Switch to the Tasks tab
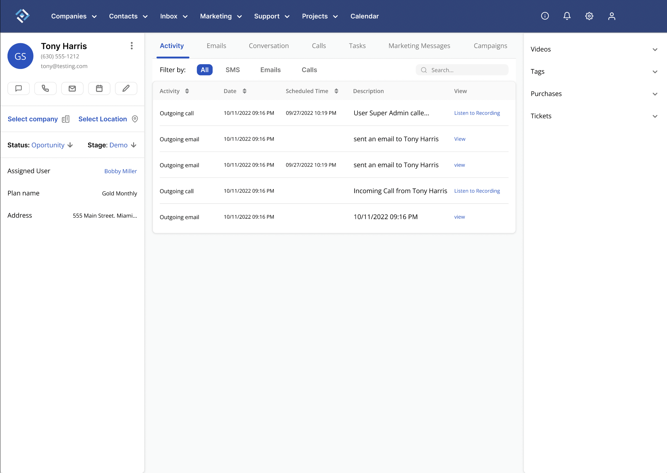The height and width of the screenshot is (473, 667). (357, 46)
